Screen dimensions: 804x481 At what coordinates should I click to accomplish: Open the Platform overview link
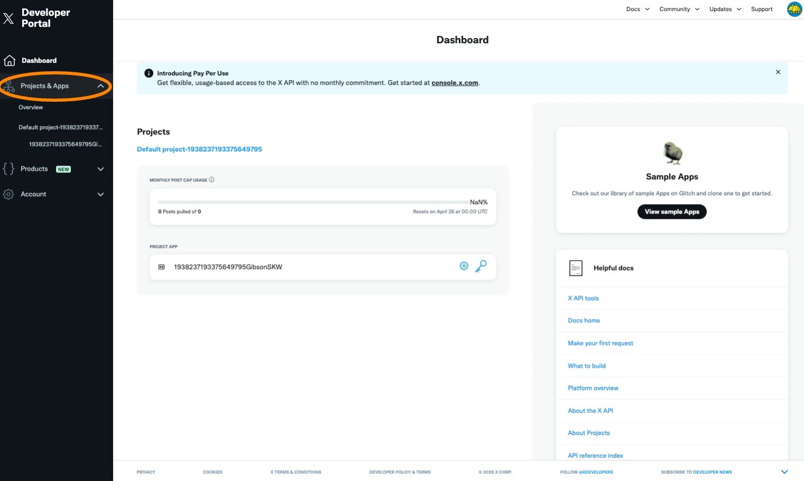[x=593, y=388]
